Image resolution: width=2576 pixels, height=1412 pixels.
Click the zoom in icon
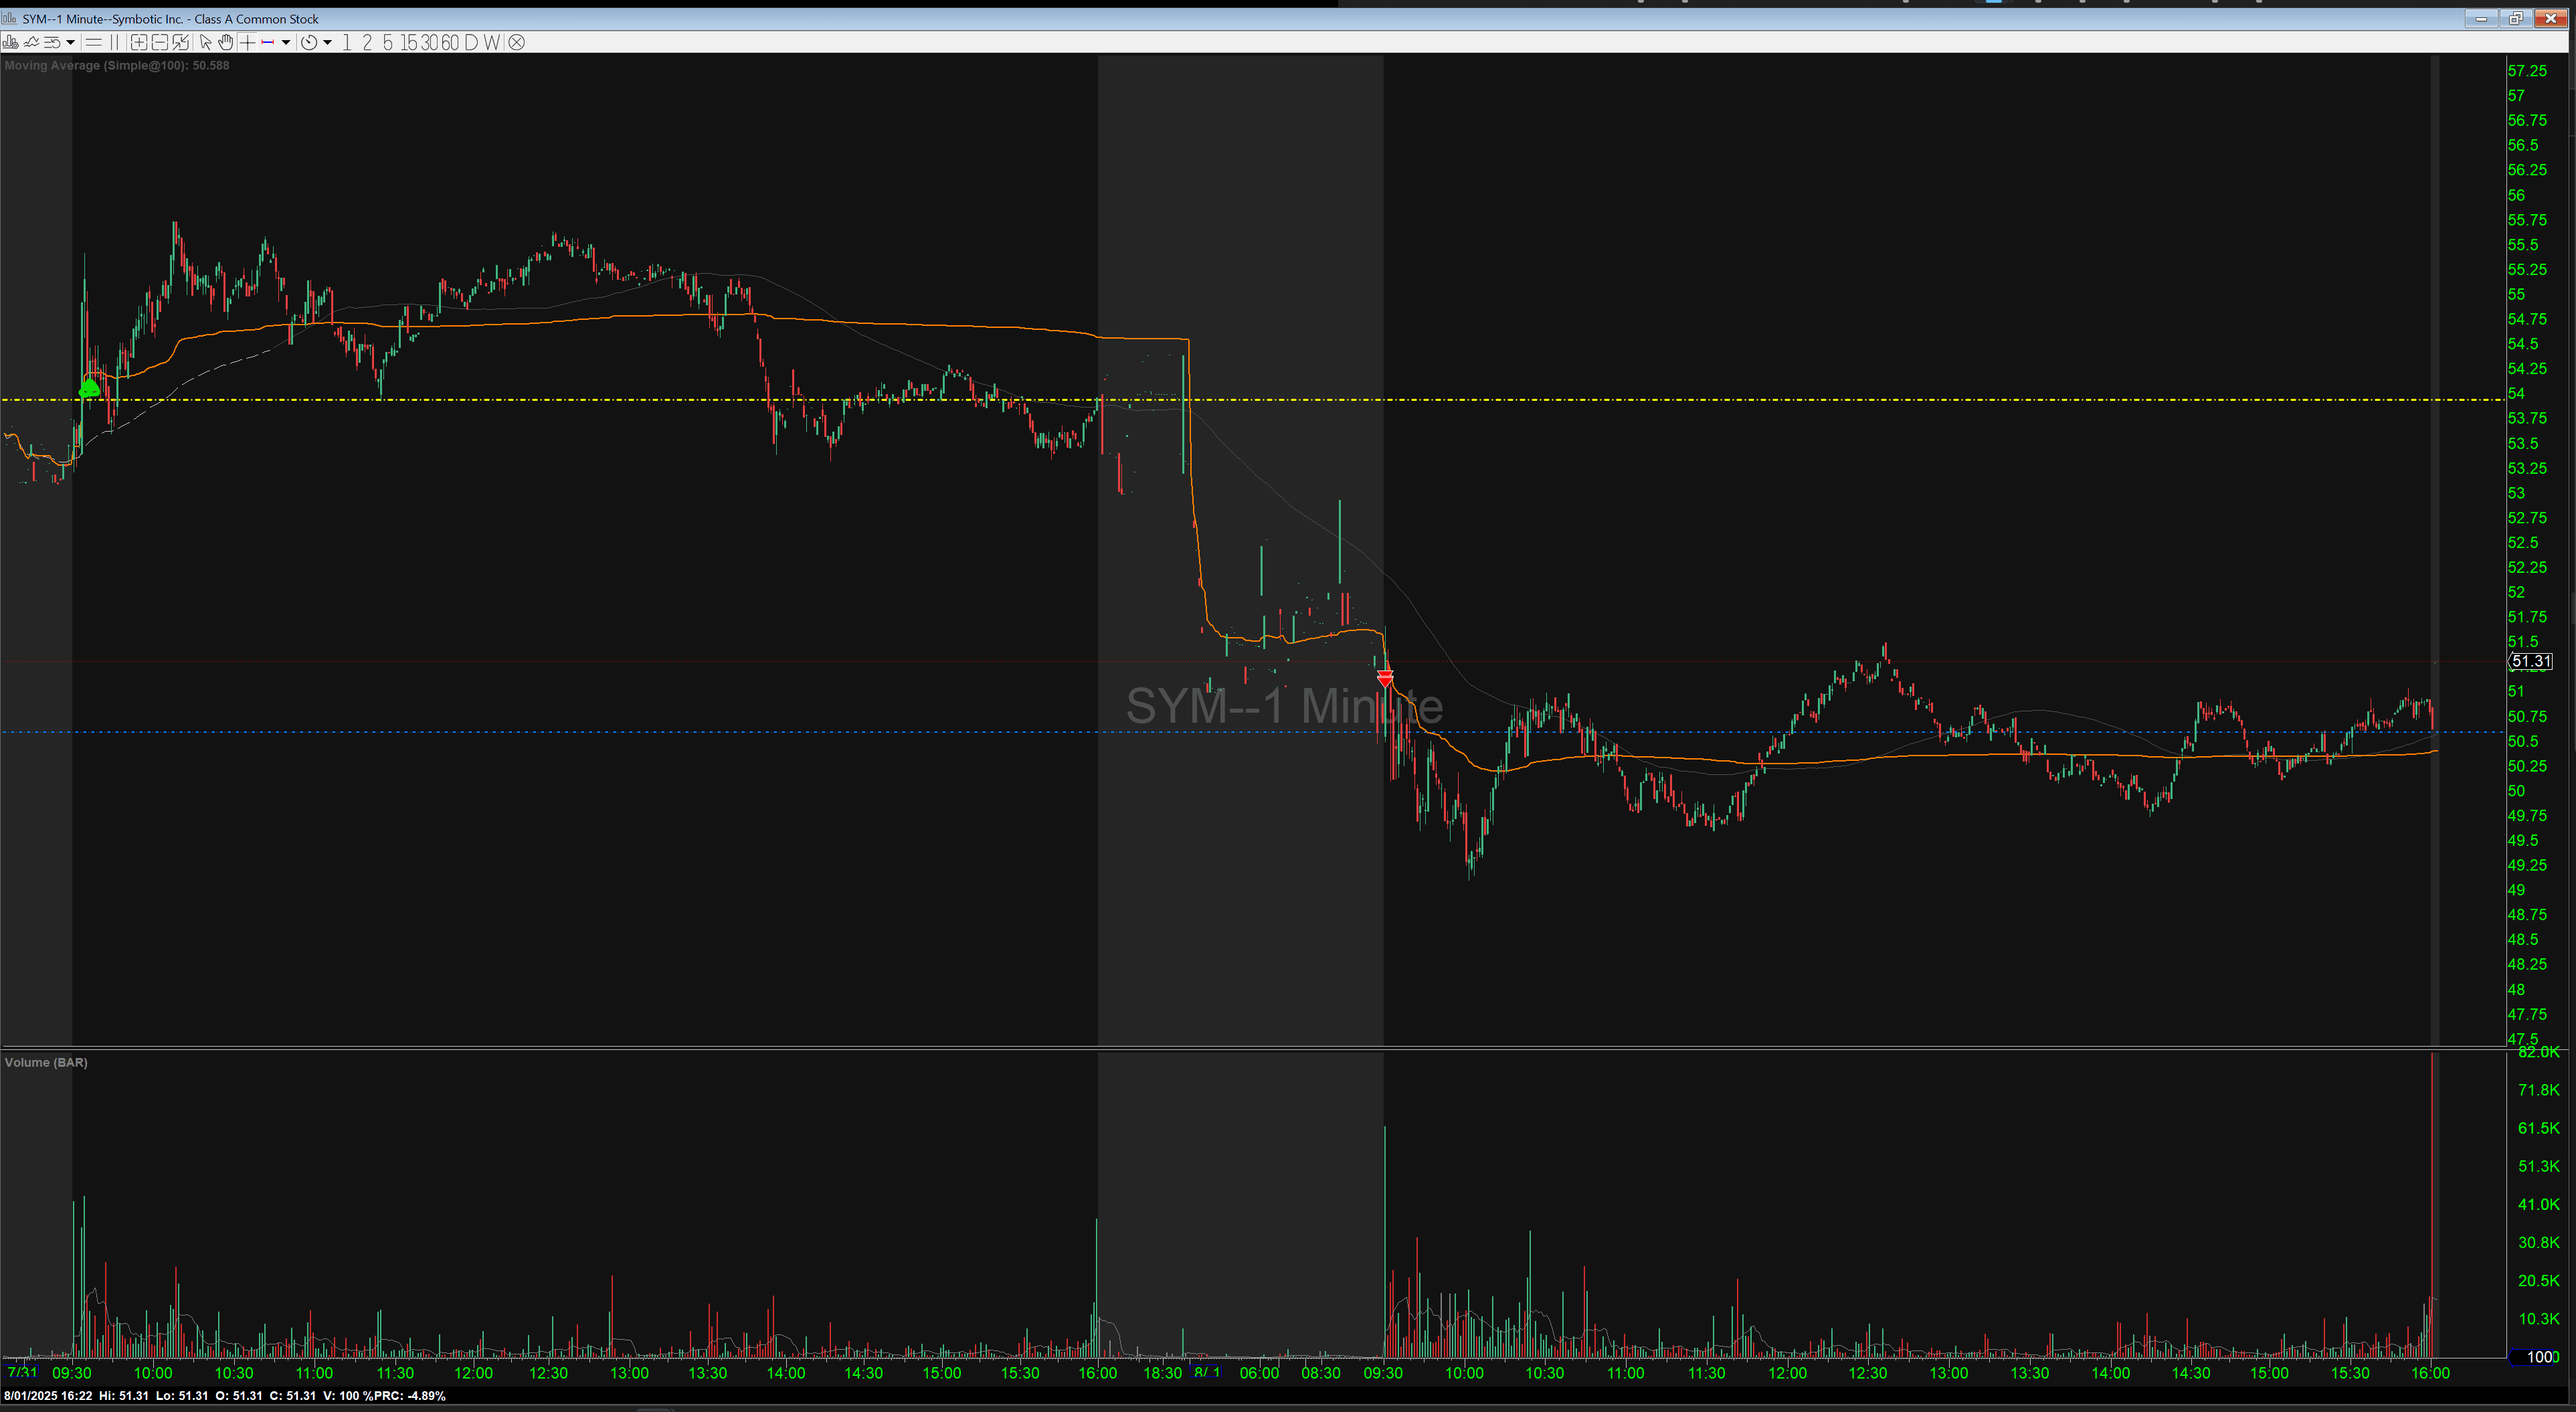pyautogui.click(x=139, y=42)
